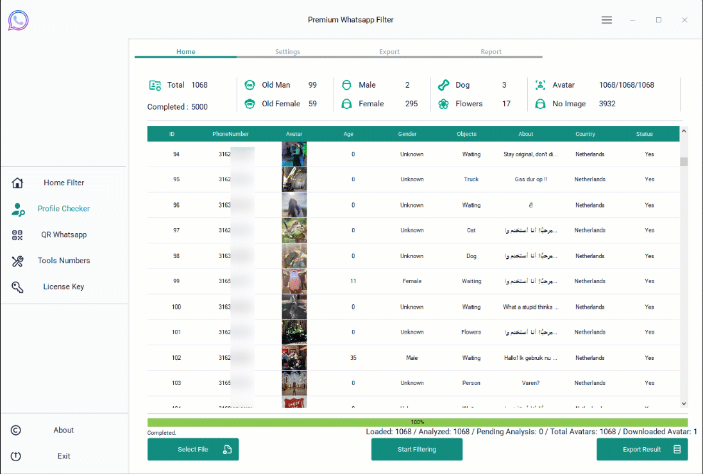Image resolution: width=703 pixels, height=474 pixels.
Task: Click the Old Female face icon
Action: (x=250, y=104)
